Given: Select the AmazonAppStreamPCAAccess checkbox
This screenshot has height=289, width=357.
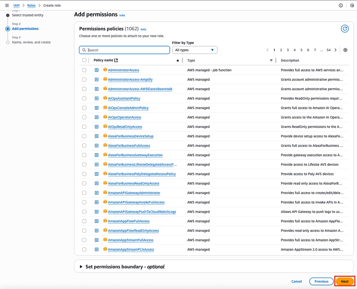Looking at the screenshot, I should tap(84, 249).
